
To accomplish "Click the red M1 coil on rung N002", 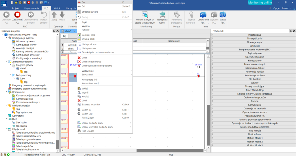I will click(198, 76).
